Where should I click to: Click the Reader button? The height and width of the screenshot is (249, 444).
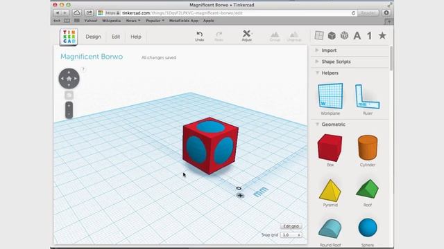click(368, 13)
